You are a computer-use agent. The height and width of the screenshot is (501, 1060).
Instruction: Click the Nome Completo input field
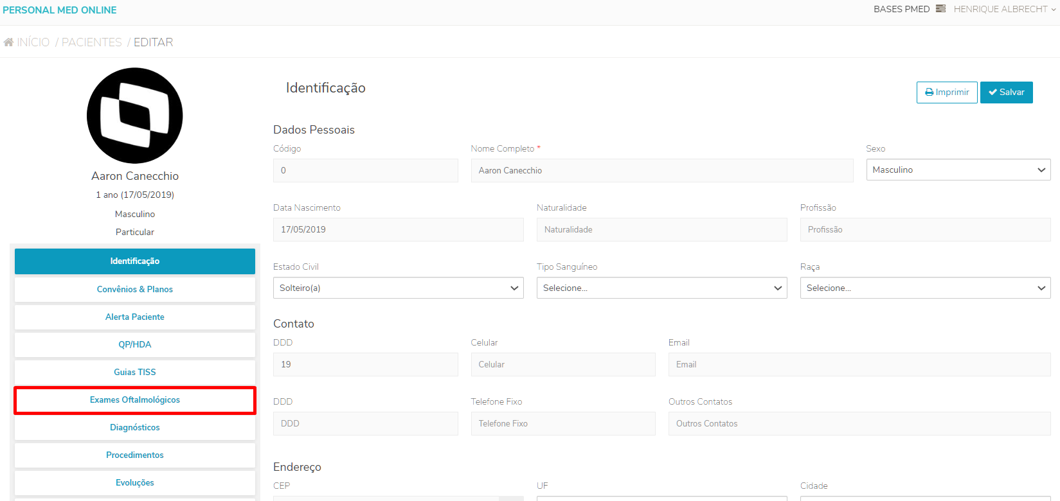click(x=662, y=171)
